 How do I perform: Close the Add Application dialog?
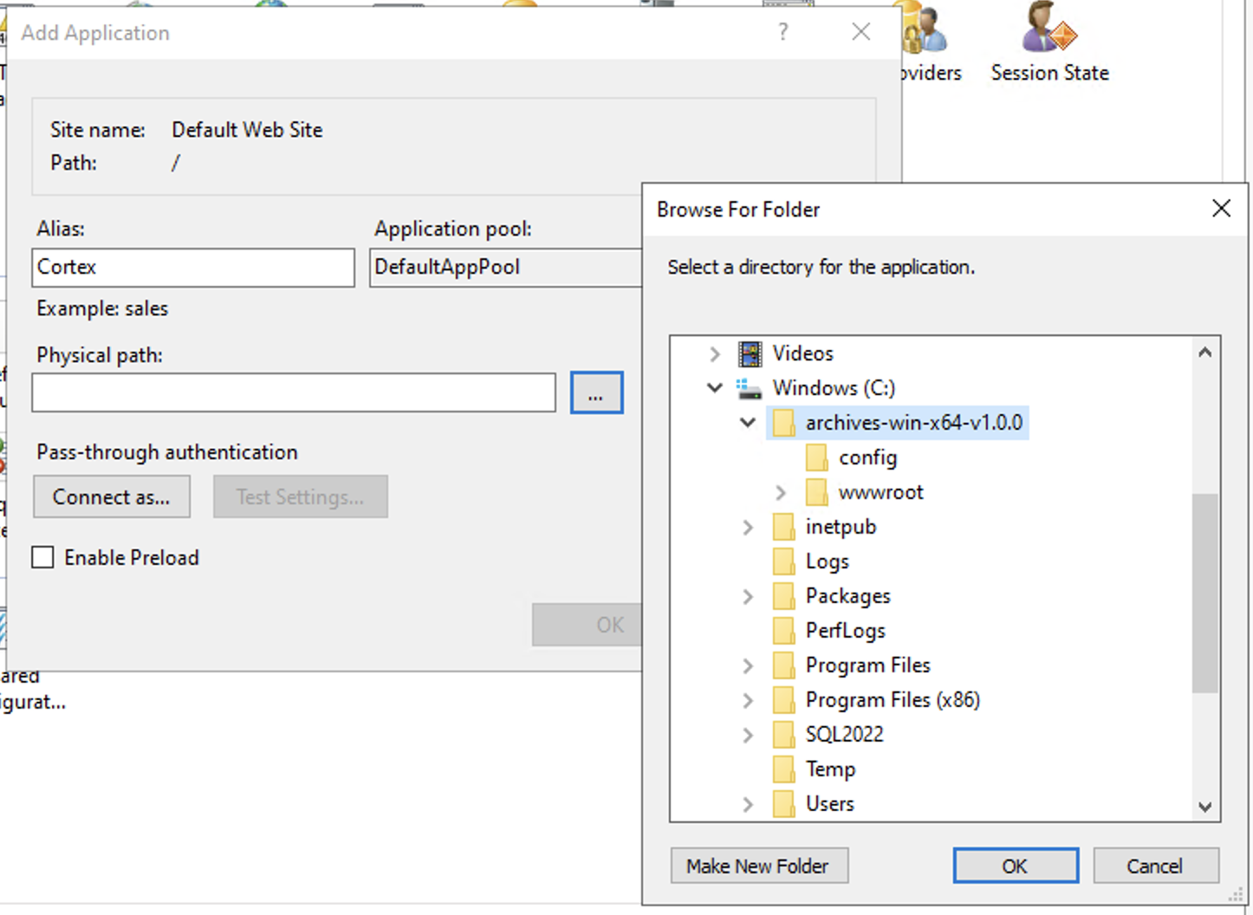pos(860,32)
